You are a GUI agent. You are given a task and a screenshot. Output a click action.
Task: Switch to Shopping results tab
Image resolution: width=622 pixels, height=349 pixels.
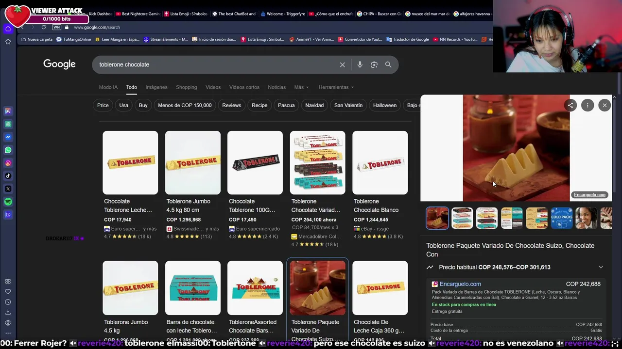[186, 87]
